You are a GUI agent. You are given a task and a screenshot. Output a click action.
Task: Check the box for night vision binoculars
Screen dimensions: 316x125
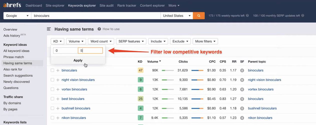pos(52,80)
